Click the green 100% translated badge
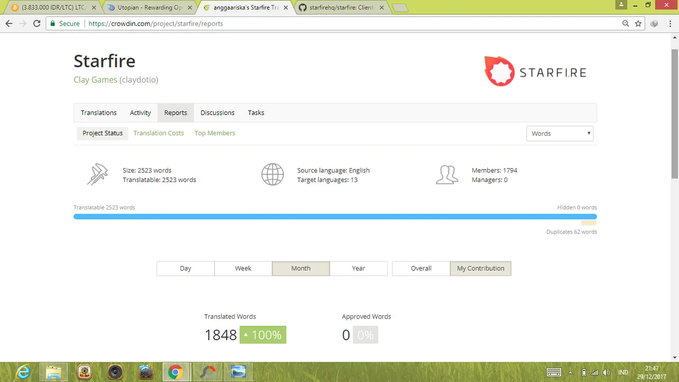679x382 pixels. click(263, 335)
